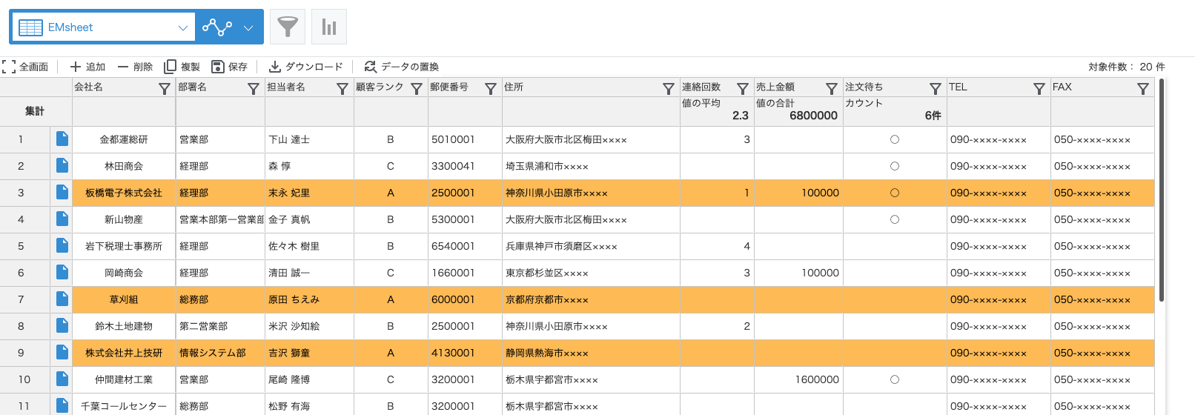Click the 住所 column header
The height and width of the screenshot is (415, 1195).
coord(578,87)
